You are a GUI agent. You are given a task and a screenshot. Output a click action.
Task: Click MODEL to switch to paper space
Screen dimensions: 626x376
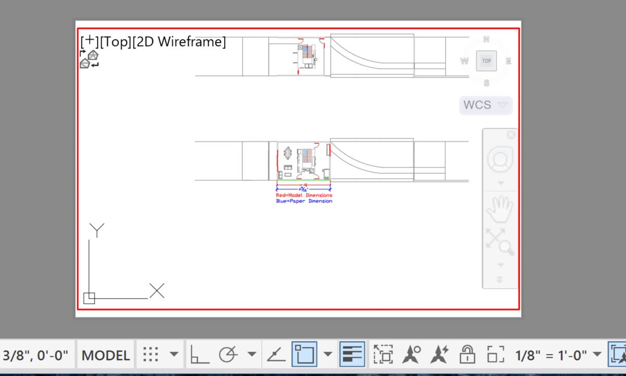pyautogui.click(x=105, y=355)
